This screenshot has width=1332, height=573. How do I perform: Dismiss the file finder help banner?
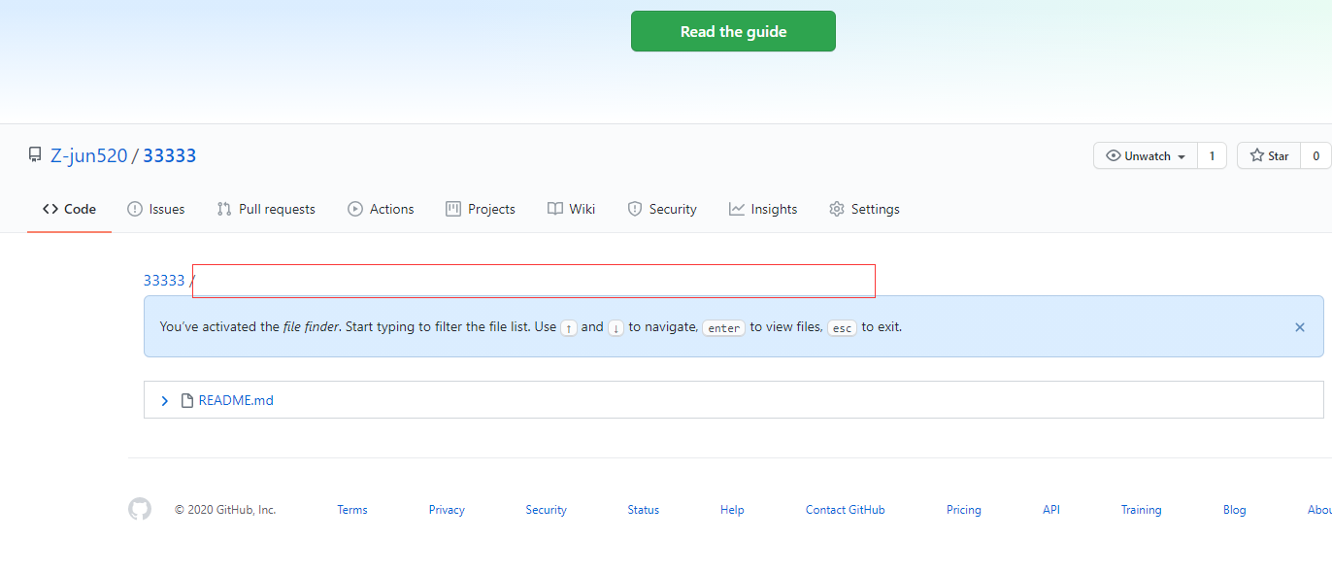[1300, 327]
